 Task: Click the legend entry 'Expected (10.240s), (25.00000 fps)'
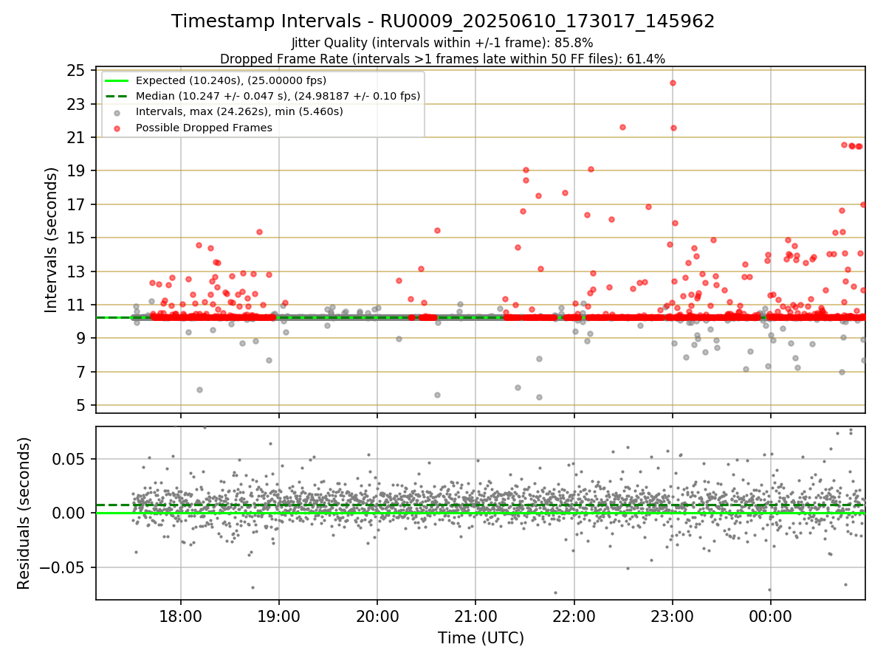[231, 80]
